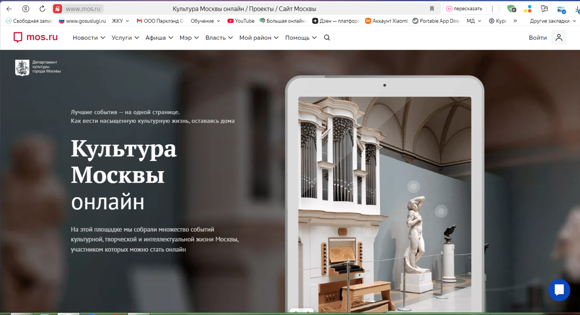
Task: Click the www.mos.ru address field
Action: (84, 9)
